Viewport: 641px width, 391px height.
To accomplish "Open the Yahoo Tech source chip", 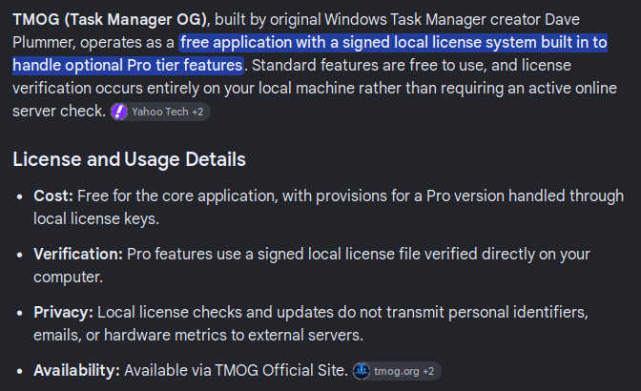I will [x=160, y=112].
